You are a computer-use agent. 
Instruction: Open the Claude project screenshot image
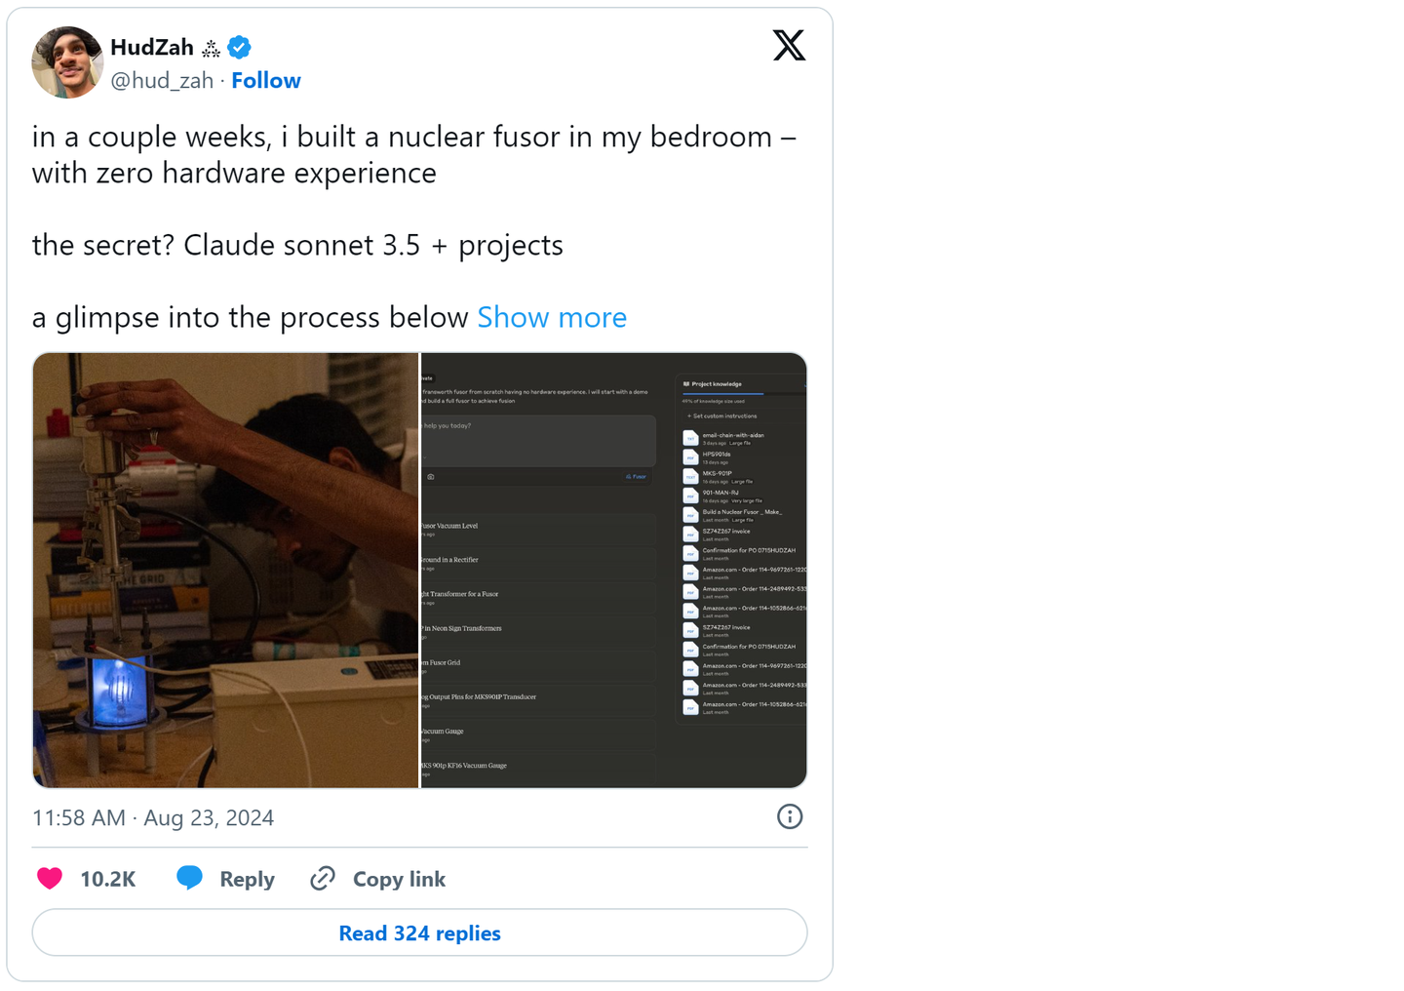click(x=613, y=571)
